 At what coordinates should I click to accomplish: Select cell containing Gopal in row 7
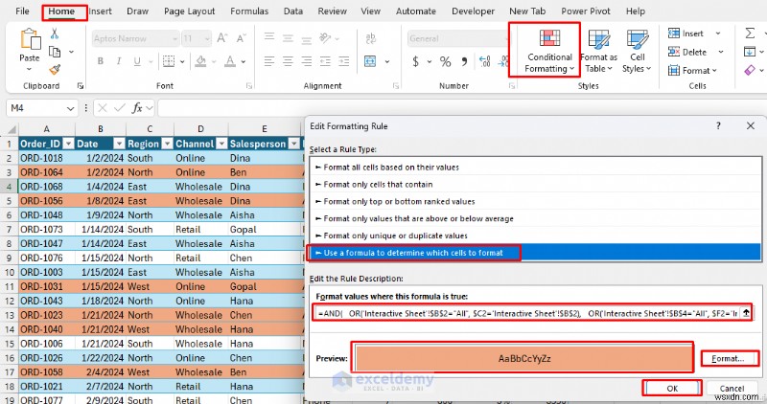pyautogui.click(x=265, y=229)
